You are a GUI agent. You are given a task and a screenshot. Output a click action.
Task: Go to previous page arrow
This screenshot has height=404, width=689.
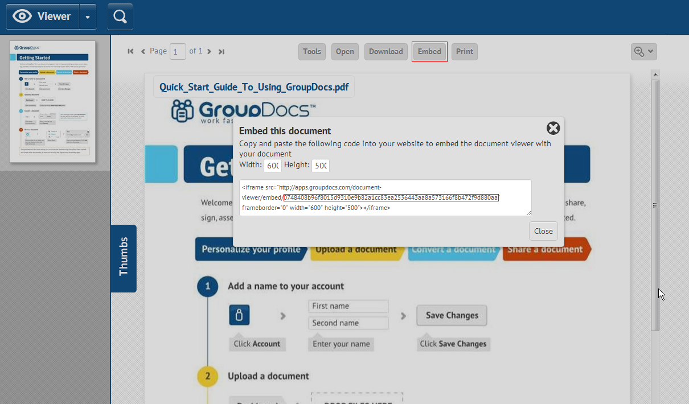tap(143, 51)
